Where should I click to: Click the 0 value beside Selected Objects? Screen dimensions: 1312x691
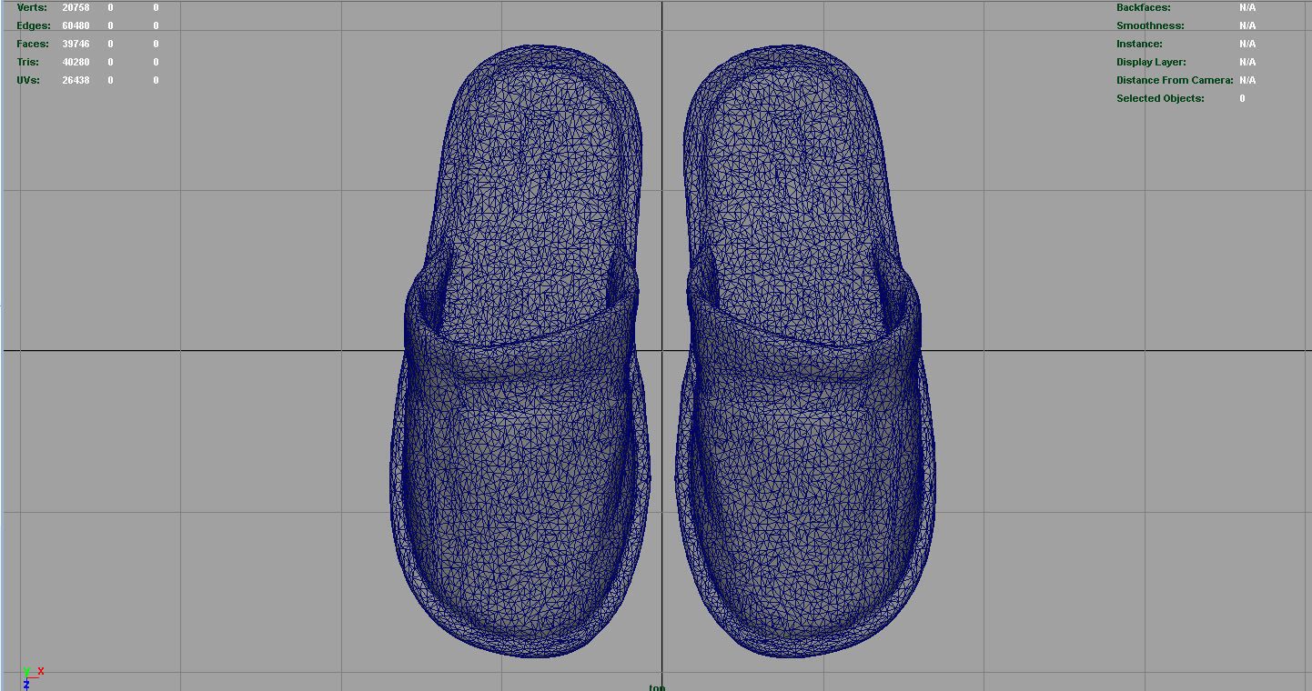[x=1242, y=98]
